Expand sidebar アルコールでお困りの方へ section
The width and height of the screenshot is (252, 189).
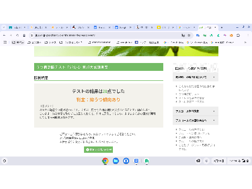click(x=195, y=120)
